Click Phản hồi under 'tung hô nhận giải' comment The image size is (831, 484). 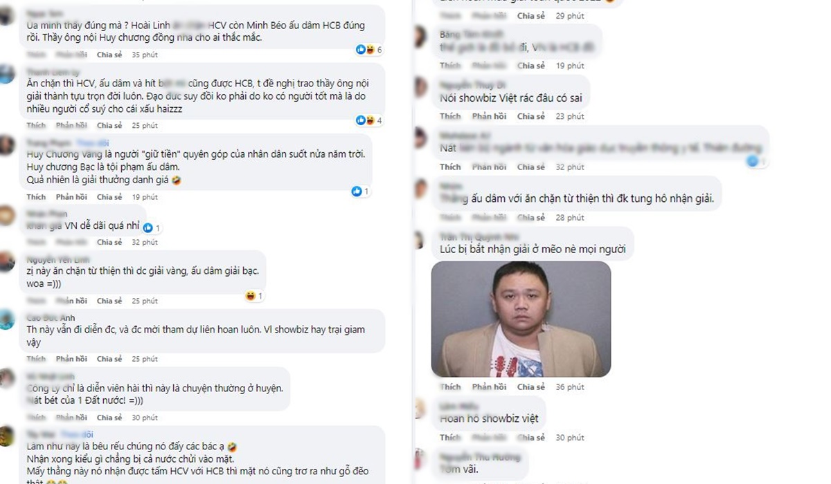coord(490,217)
